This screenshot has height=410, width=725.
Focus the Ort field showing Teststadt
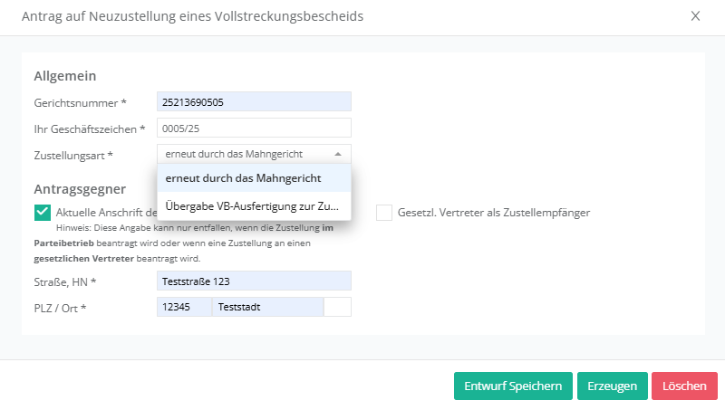click(267, 308)
